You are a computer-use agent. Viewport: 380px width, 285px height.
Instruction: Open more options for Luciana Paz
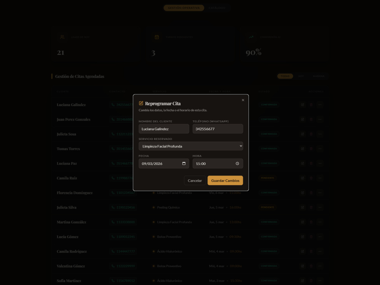coord(320,163)
